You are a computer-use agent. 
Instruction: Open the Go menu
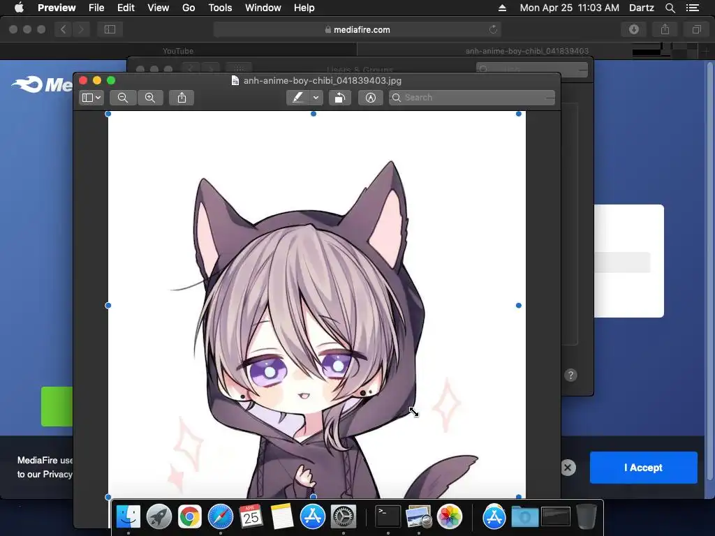point(189,8)
